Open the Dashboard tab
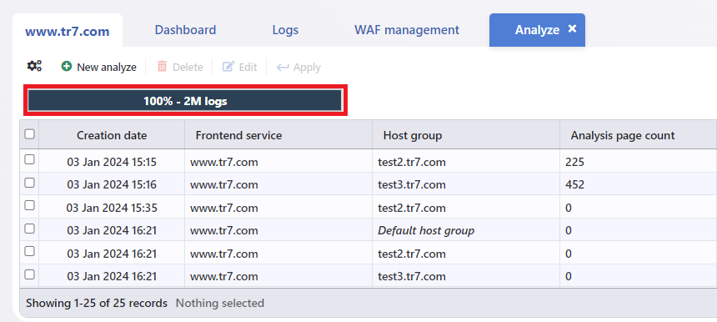Image resolution: width=717 pixels, height=322 pixels. [x=185, y=30]
